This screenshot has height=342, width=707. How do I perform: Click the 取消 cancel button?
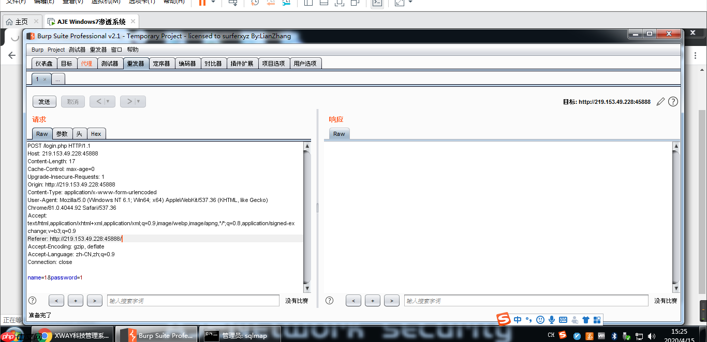pos(72,101)
